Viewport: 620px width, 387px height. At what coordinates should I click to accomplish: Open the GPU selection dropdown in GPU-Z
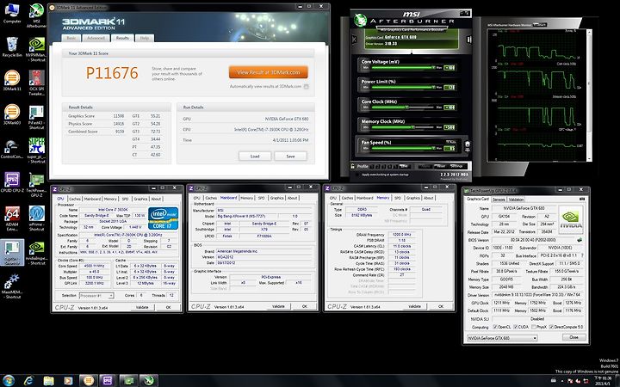click(x=502, y=338)
